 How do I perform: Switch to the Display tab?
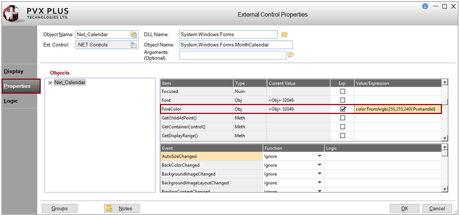point(14,71)
